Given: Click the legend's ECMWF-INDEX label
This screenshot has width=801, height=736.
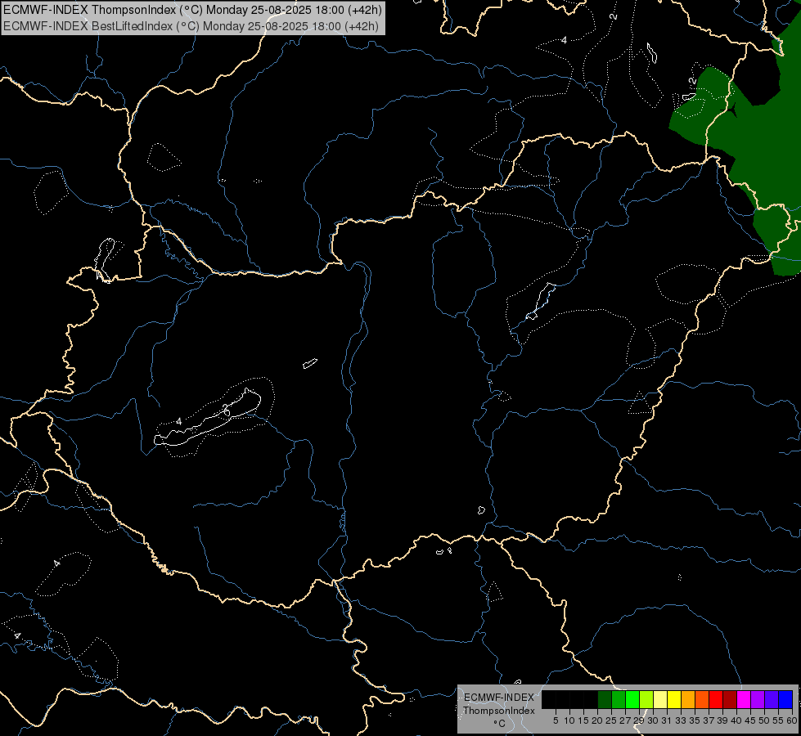Looking at the screenshot, I should (499, 698).
